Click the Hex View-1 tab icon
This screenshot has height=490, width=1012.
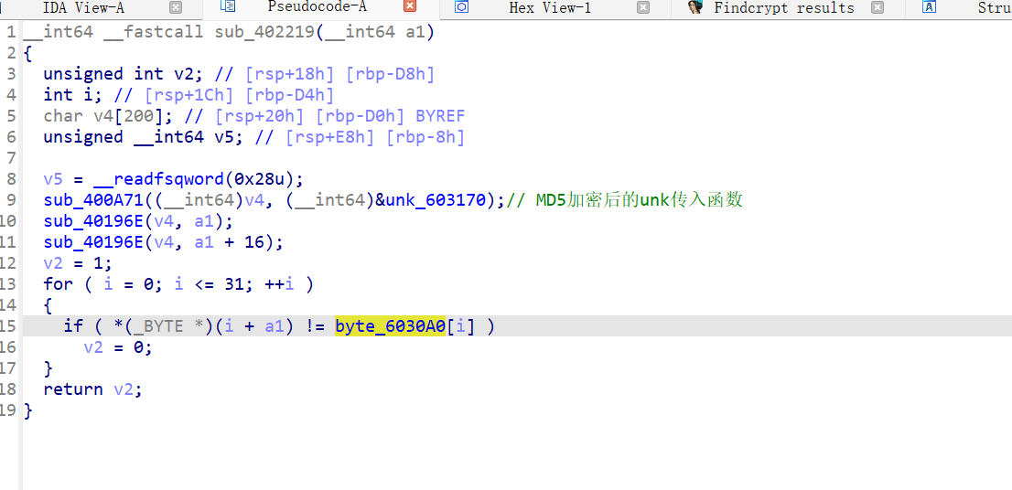461,7
